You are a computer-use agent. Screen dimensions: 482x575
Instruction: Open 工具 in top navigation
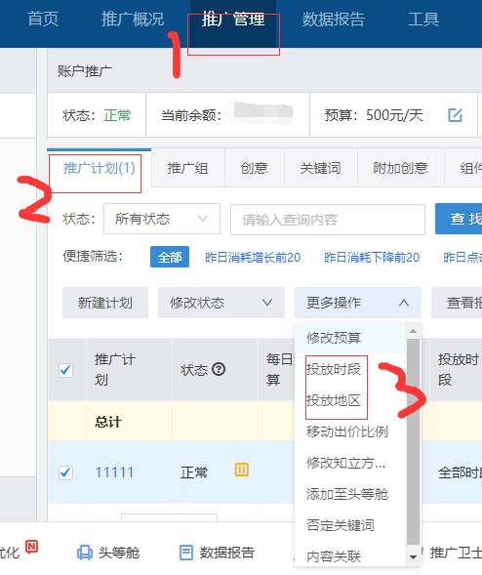[423, 20]
